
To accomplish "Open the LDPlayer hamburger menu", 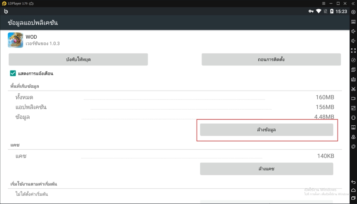I will coord(324,3).
